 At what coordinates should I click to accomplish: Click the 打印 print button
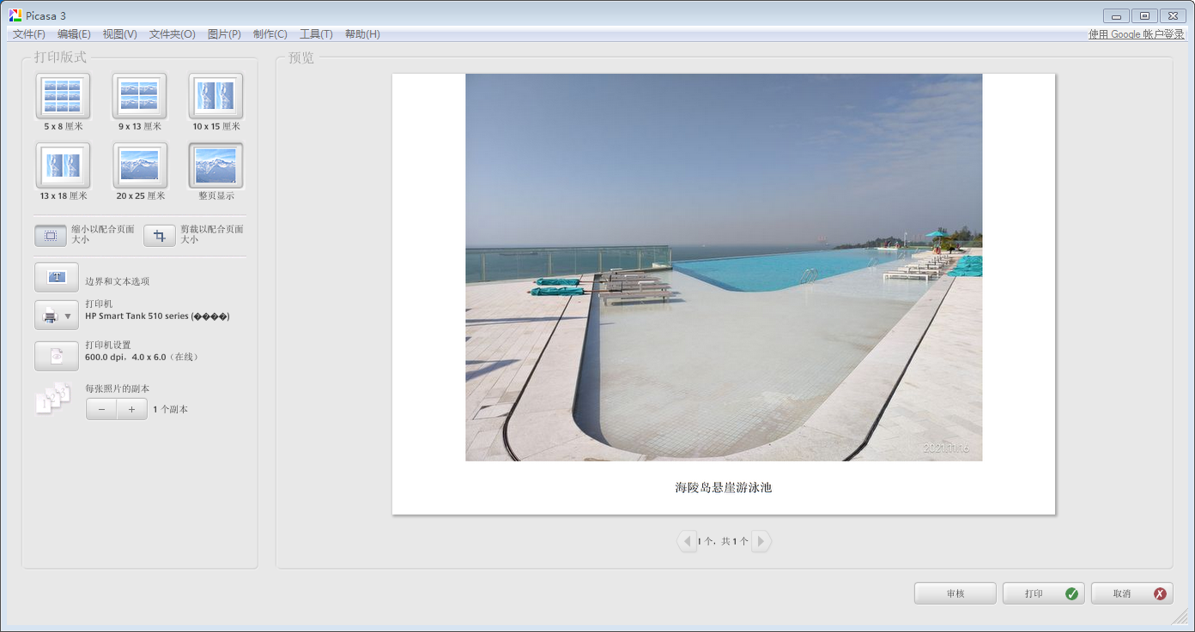pos(1043,593)
